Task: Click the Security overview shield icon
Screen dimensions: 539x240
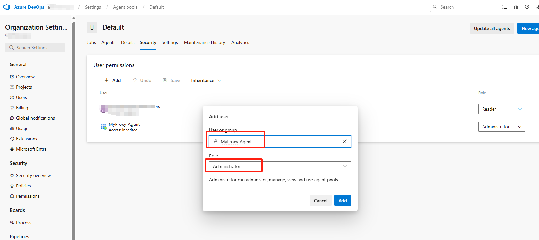Action: pyautogui.click(x=12, y=175)
